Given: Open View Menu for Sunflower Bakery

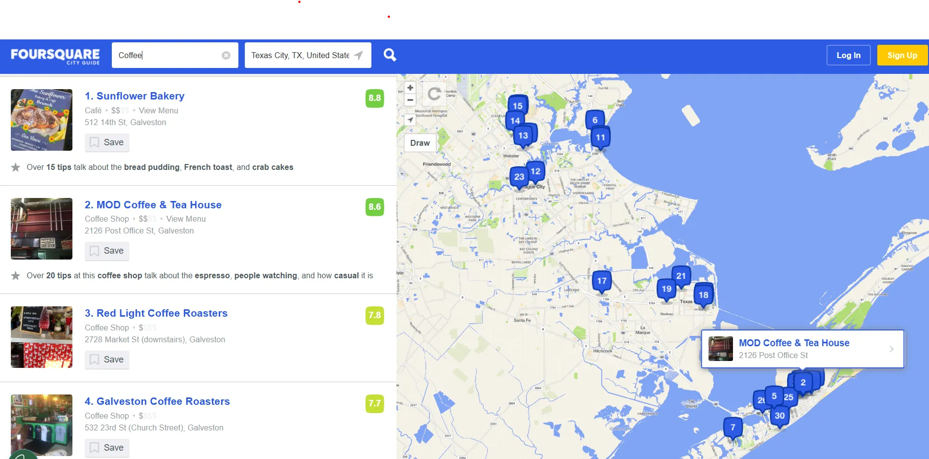Looking at the screenshot, I should click(158, 110).
